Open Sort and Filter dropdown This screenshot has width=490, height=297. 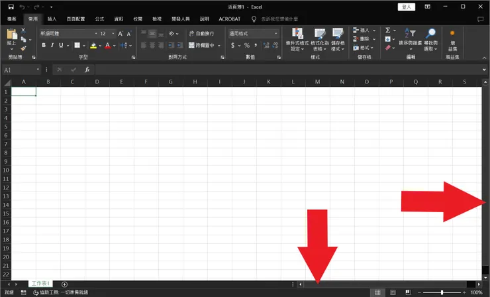pyautogui.click(x=411, y=39)
